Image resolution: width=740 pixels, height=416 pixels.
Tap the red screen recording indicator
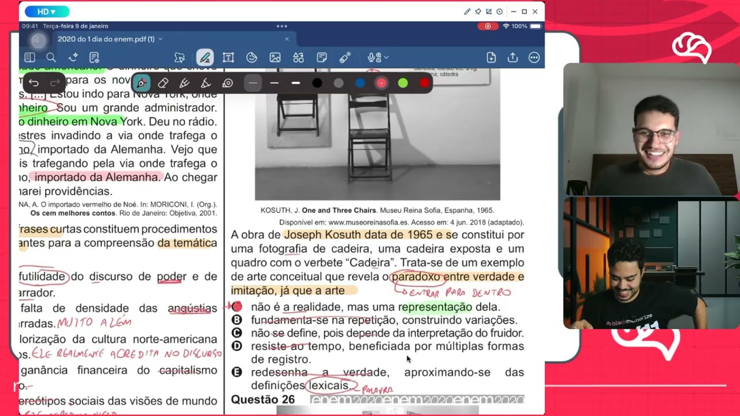[x=487, y=26]
